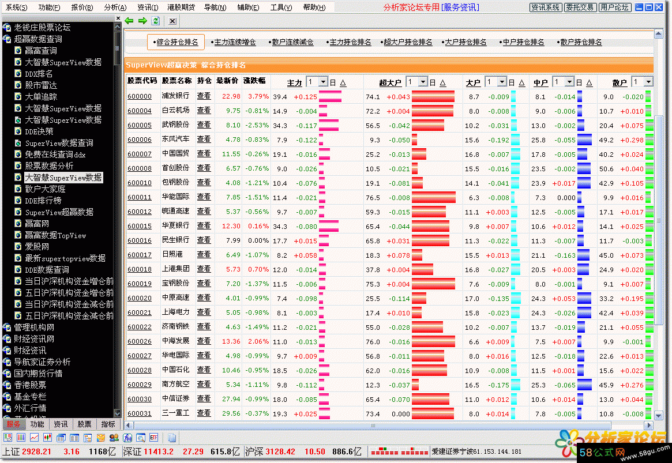Expand the 财经资讯网 tree group
672x463 pixels.
point(7,339)
